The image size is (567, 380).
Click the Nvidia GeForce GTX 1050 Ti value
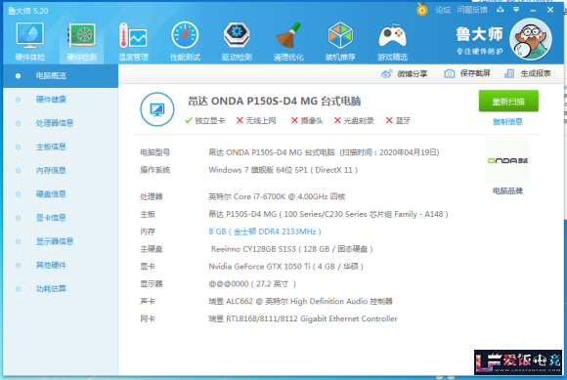[286, 267]
